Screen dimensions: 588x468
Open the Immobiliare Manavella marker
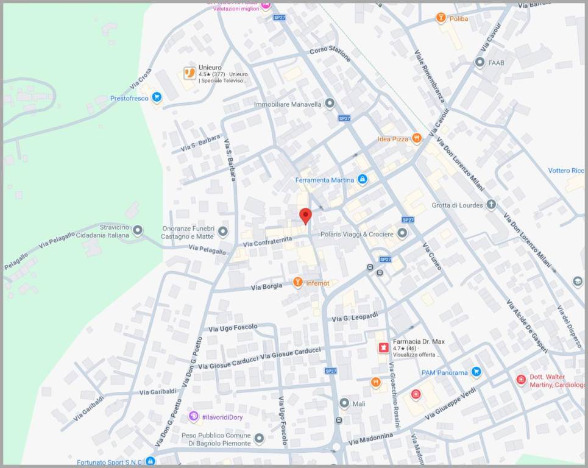[329, 103]
